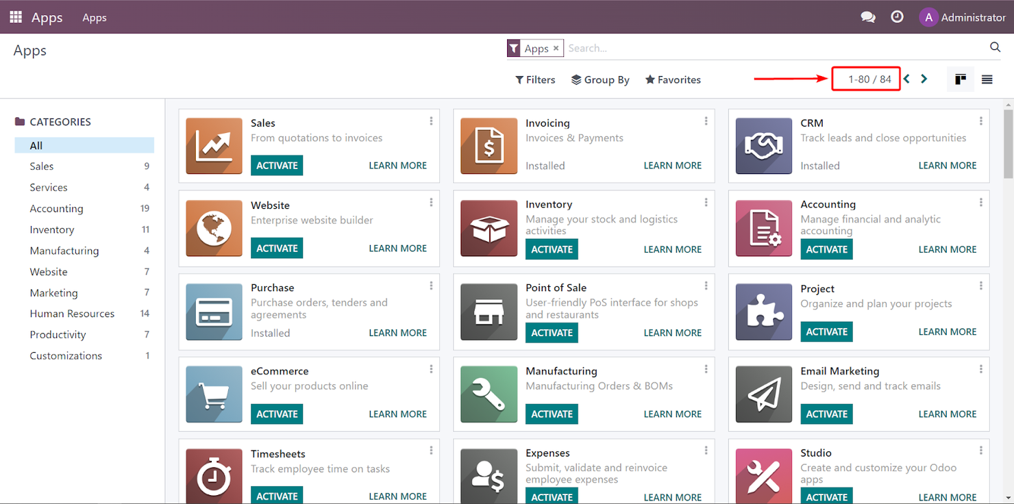Click the CRM handshake icon
1014x504 pixels.
click(763, 146)
